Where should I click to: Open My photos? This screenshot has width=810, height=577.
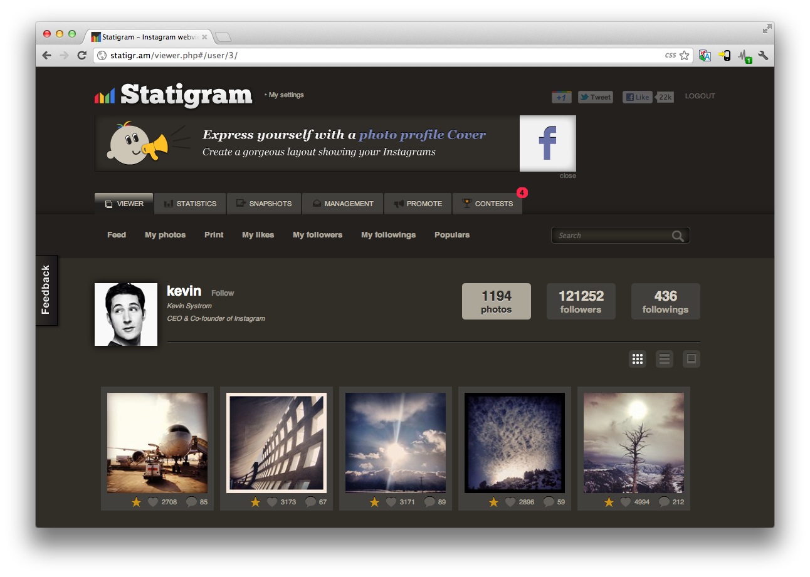tap(165, 235)
